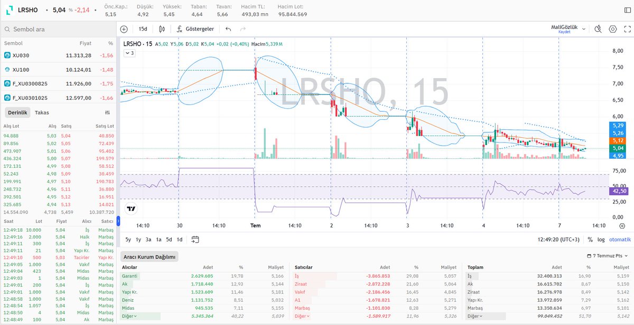634x325 pixels.
Task: Toggle the otomatik auto scale mode
Action: 620,240
